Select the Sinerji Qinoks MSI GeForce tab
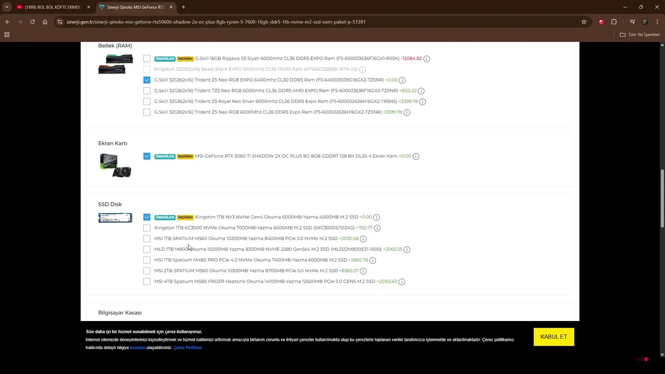The height and width of the screenshot is (374, 665). (135, 7)
